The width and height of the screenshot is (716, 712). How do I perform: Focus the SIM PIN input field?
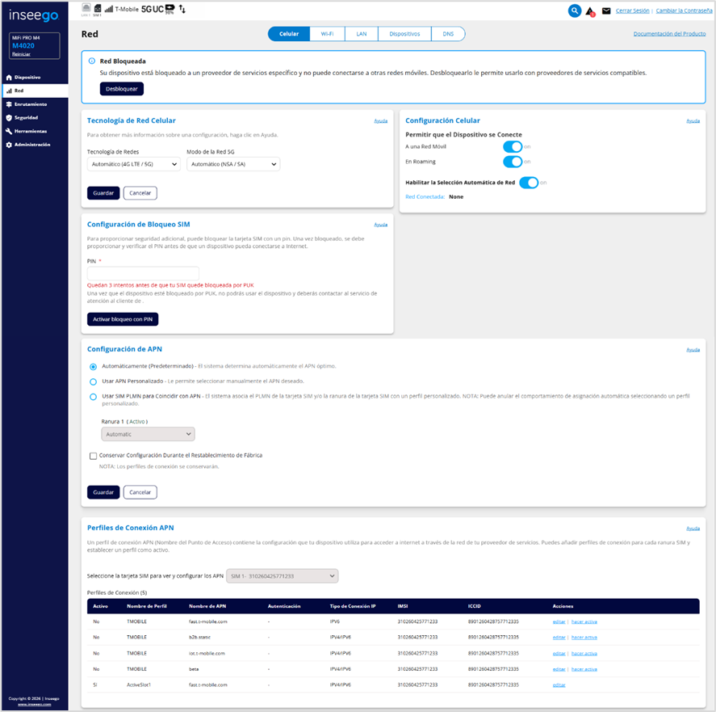pyautogui.click(x=143, y=273)
